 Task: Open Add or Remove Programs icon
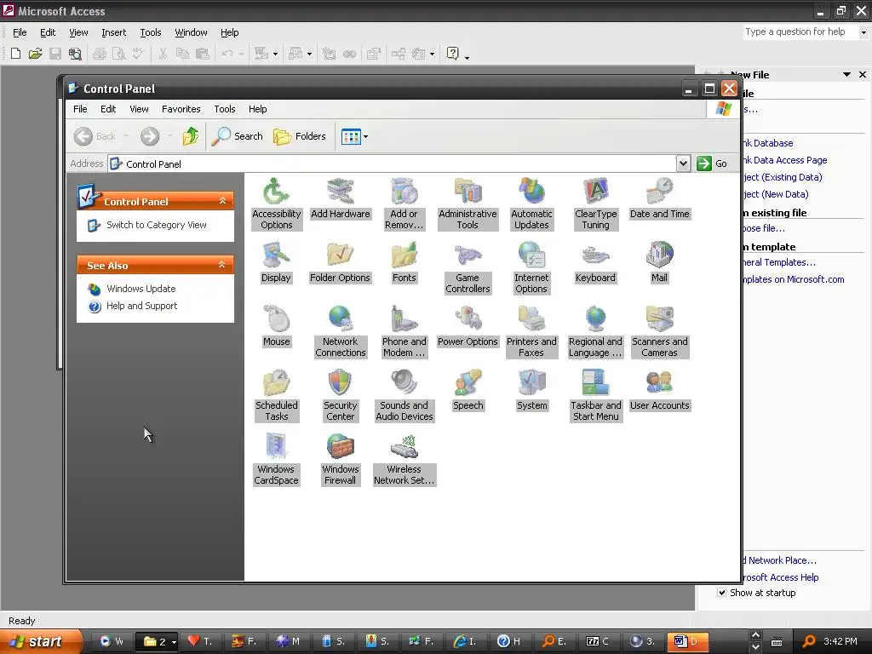[404, 204]
